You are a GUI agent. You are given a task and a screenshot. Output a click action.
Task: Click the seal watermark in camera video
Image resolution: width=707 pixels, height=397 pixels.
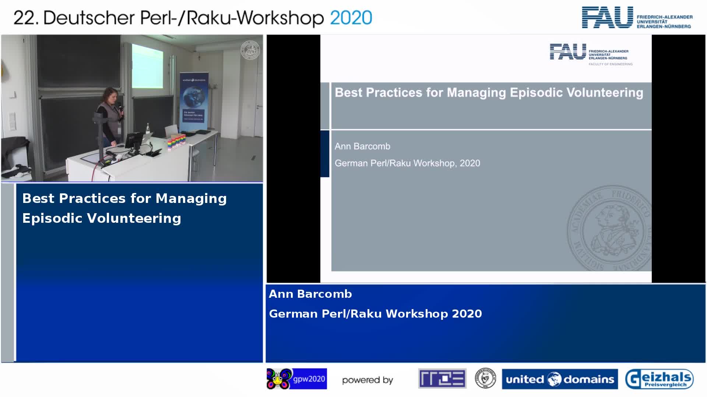[x=250, y=50]
